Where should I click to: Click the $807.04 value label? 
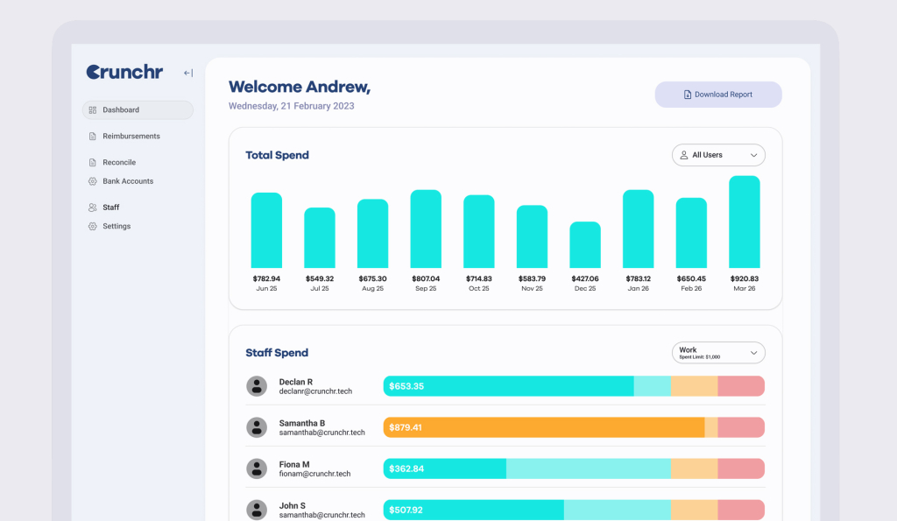pyautogui.click(x=426, y=278)
